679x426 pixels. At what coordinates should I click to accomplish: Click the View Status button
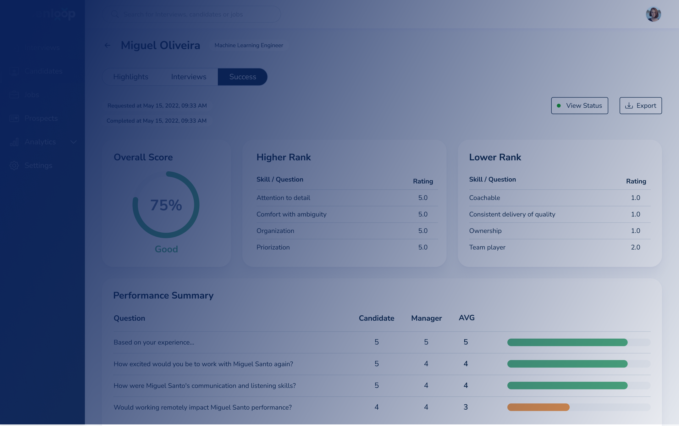coord(579,106)
